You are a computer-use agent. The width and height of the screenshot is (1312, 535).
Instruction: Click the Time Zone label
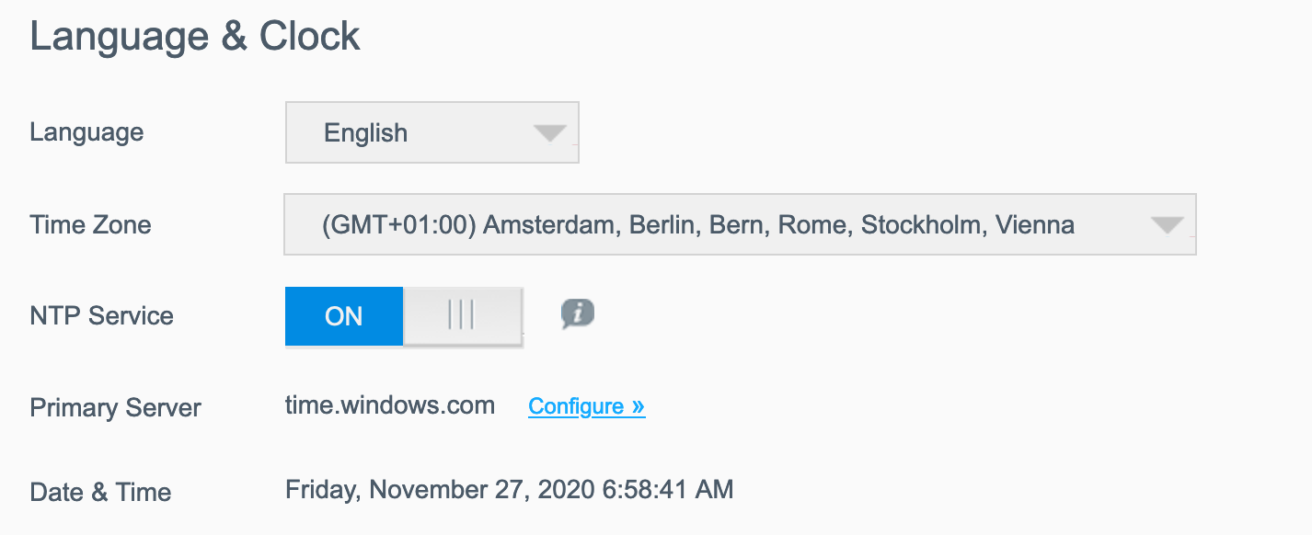tap(90, 225)
